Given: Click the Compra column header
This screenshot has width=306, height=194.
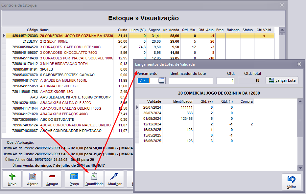Looking at the screenshot, I should tap(247, 101).
